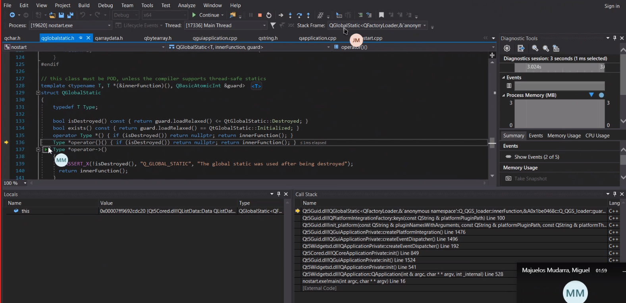Screen dimensions: 626x303
Task: Open Diagnostic Tools settings gear
Action: (x=507, y=48)
